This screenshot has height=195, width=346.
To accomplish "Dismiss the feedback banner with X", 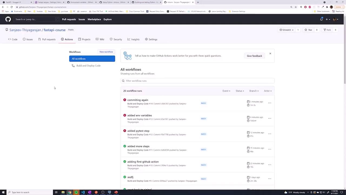I will 270,53.
